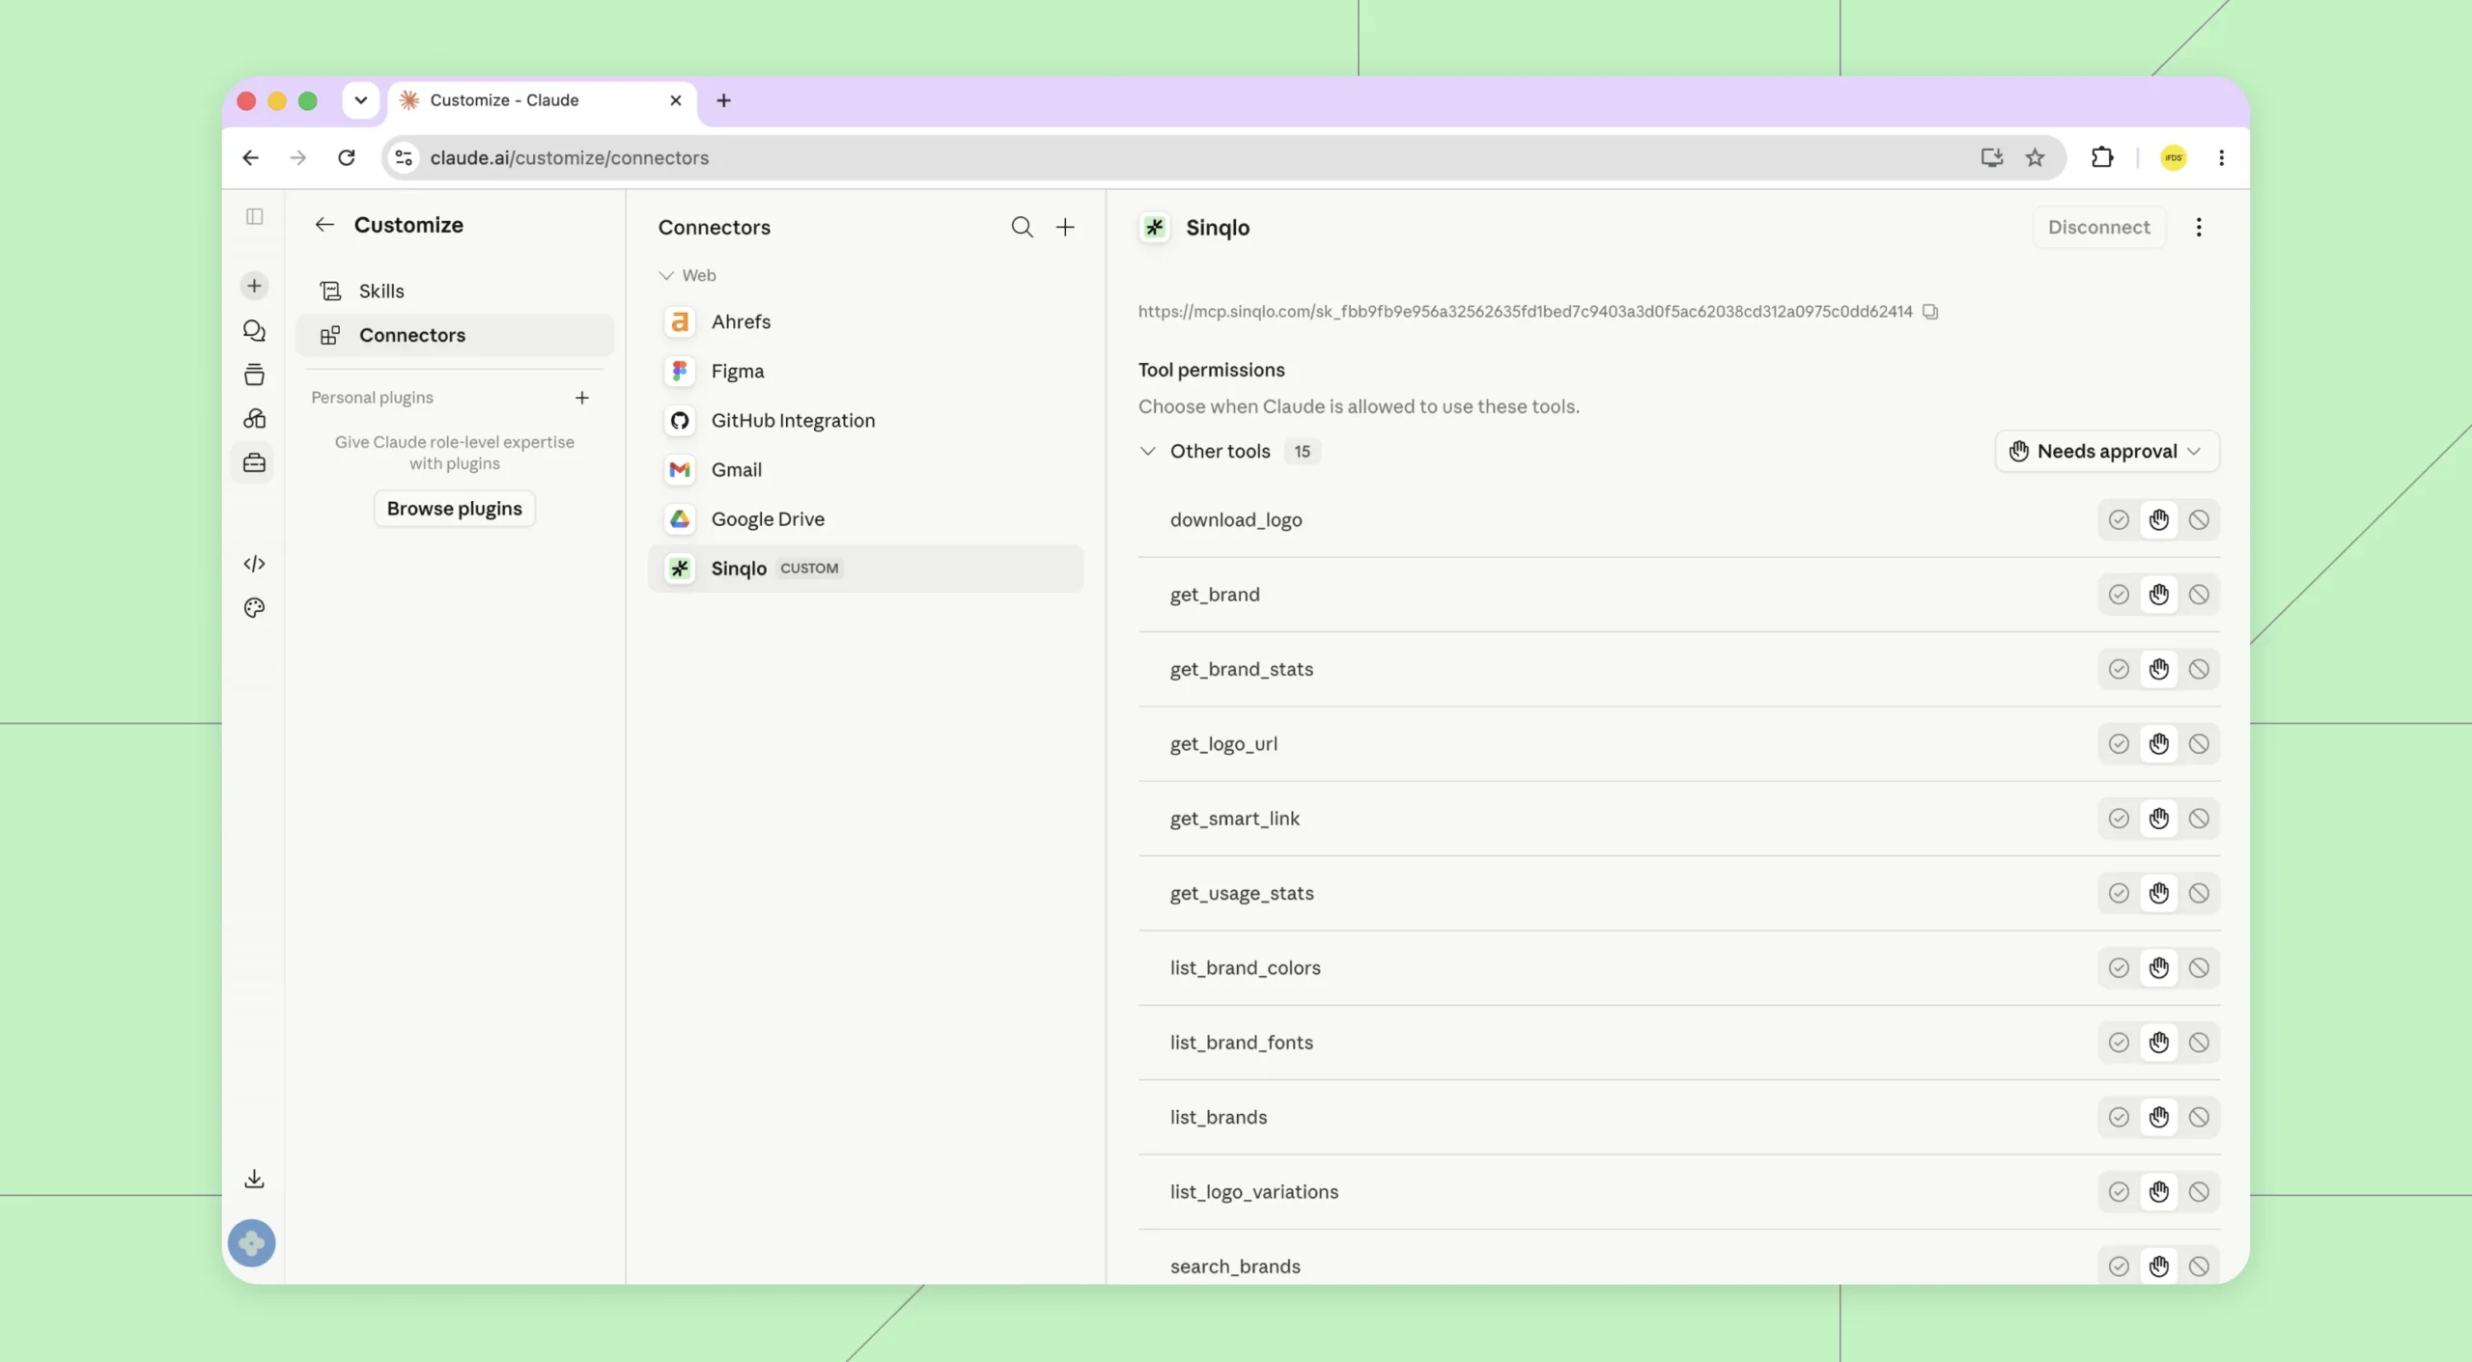Image resolution: width=2472 pixels, height=1362 pixels.
Task: Navigate forward in the browser
Action: tap(298, 157)
